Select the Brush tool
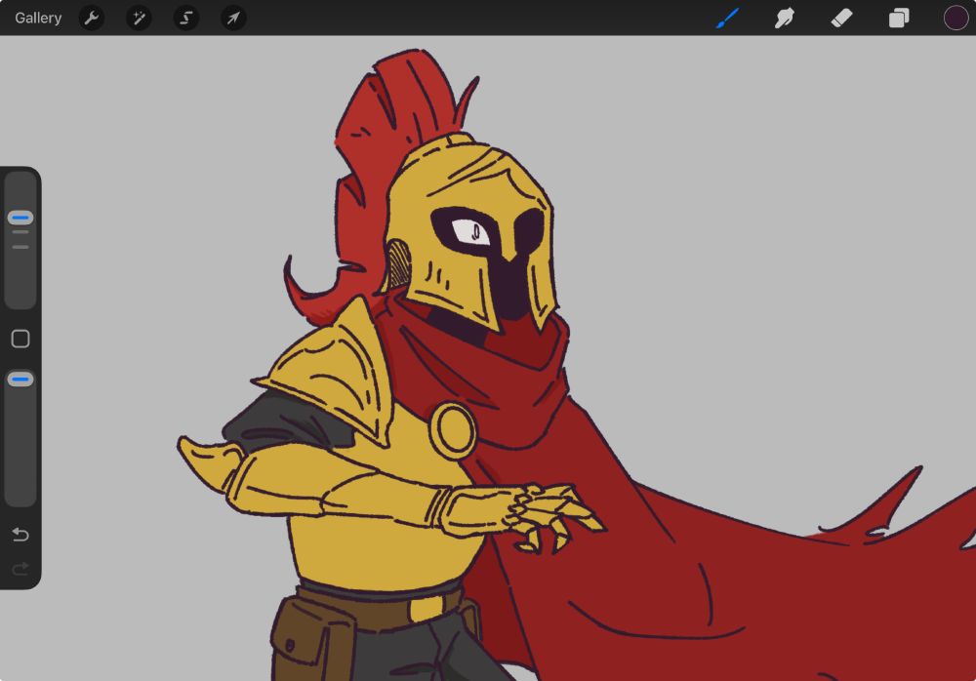976x681 pixels. (727, 19)
